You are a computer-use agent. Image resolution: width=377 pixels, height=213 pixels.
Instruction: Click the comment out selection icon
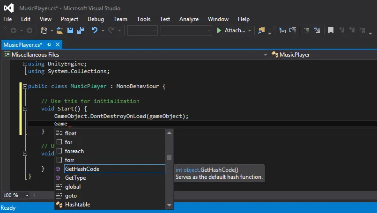tap(307, 30)
